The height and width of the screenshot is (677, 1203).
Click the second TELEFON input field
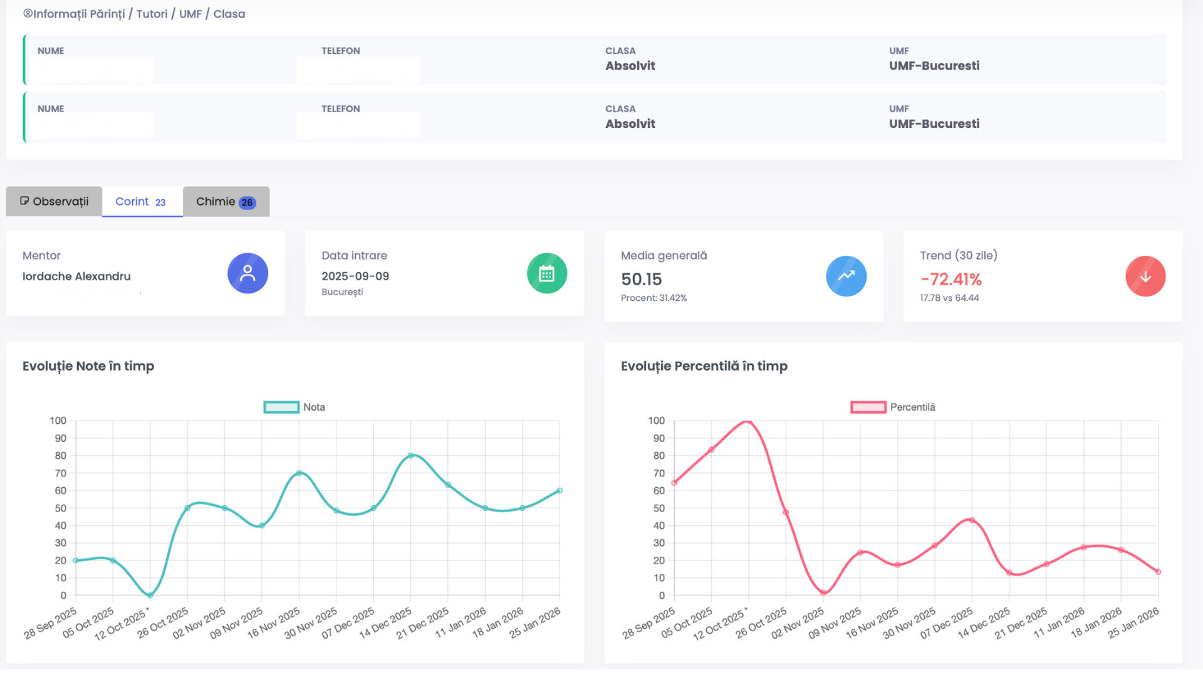pyautogui.click(x=358, y=124)
